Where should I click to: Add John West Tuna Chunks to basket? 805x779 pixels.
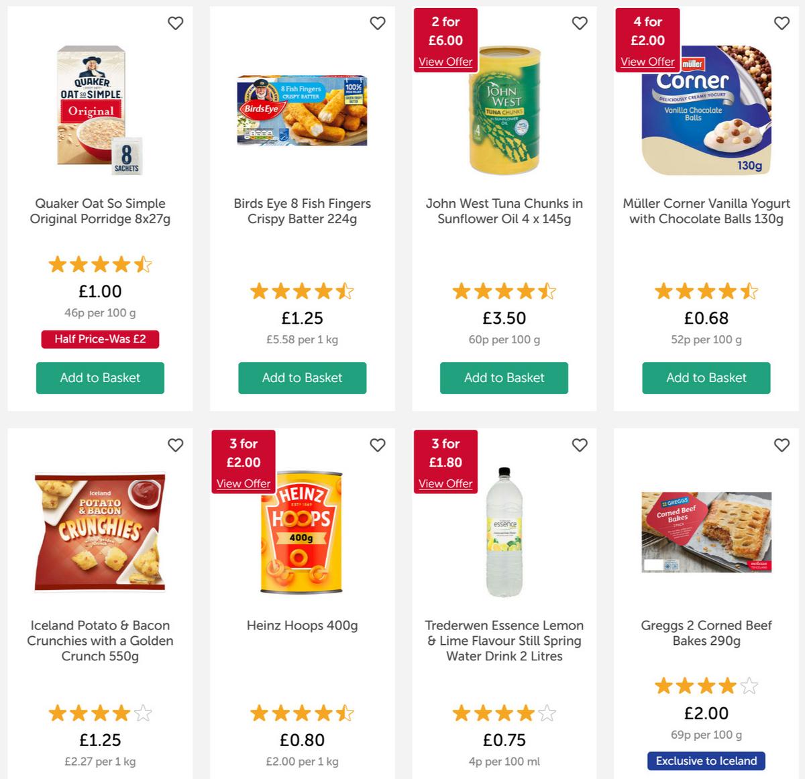coord(504,377)
